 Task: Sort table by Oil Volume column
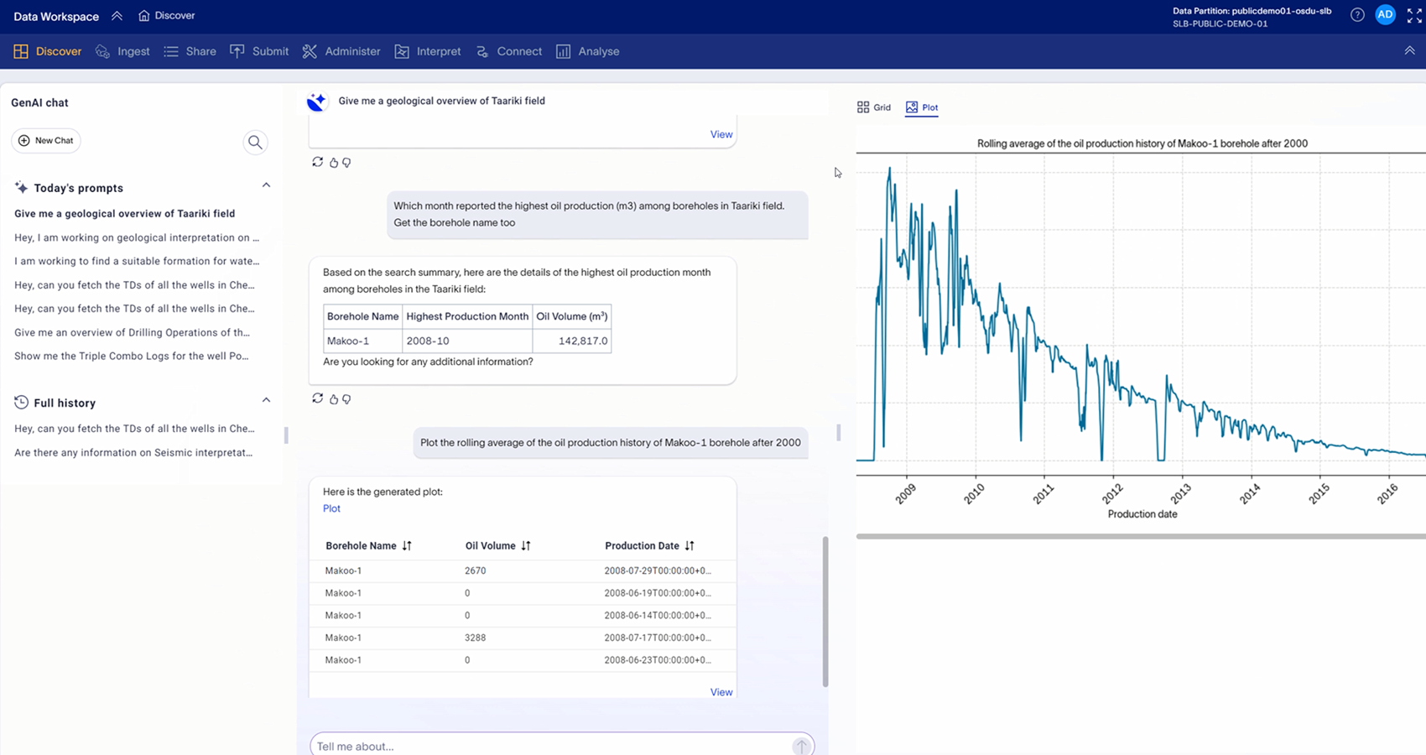coord(526,546)
